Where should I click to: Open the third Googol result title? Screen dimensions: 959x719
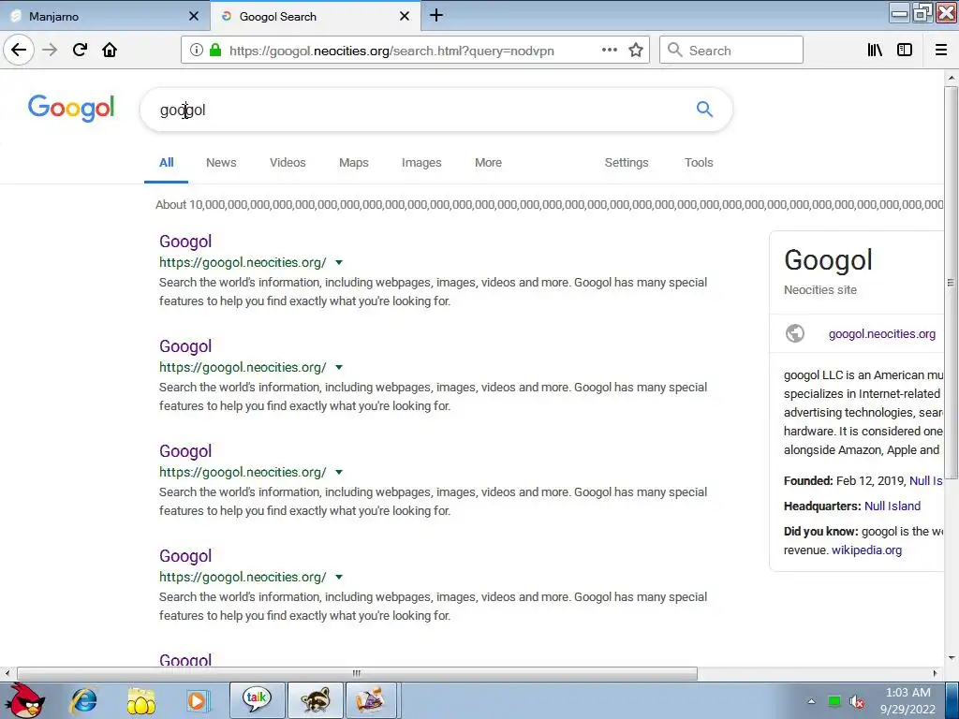coord(185,451)
